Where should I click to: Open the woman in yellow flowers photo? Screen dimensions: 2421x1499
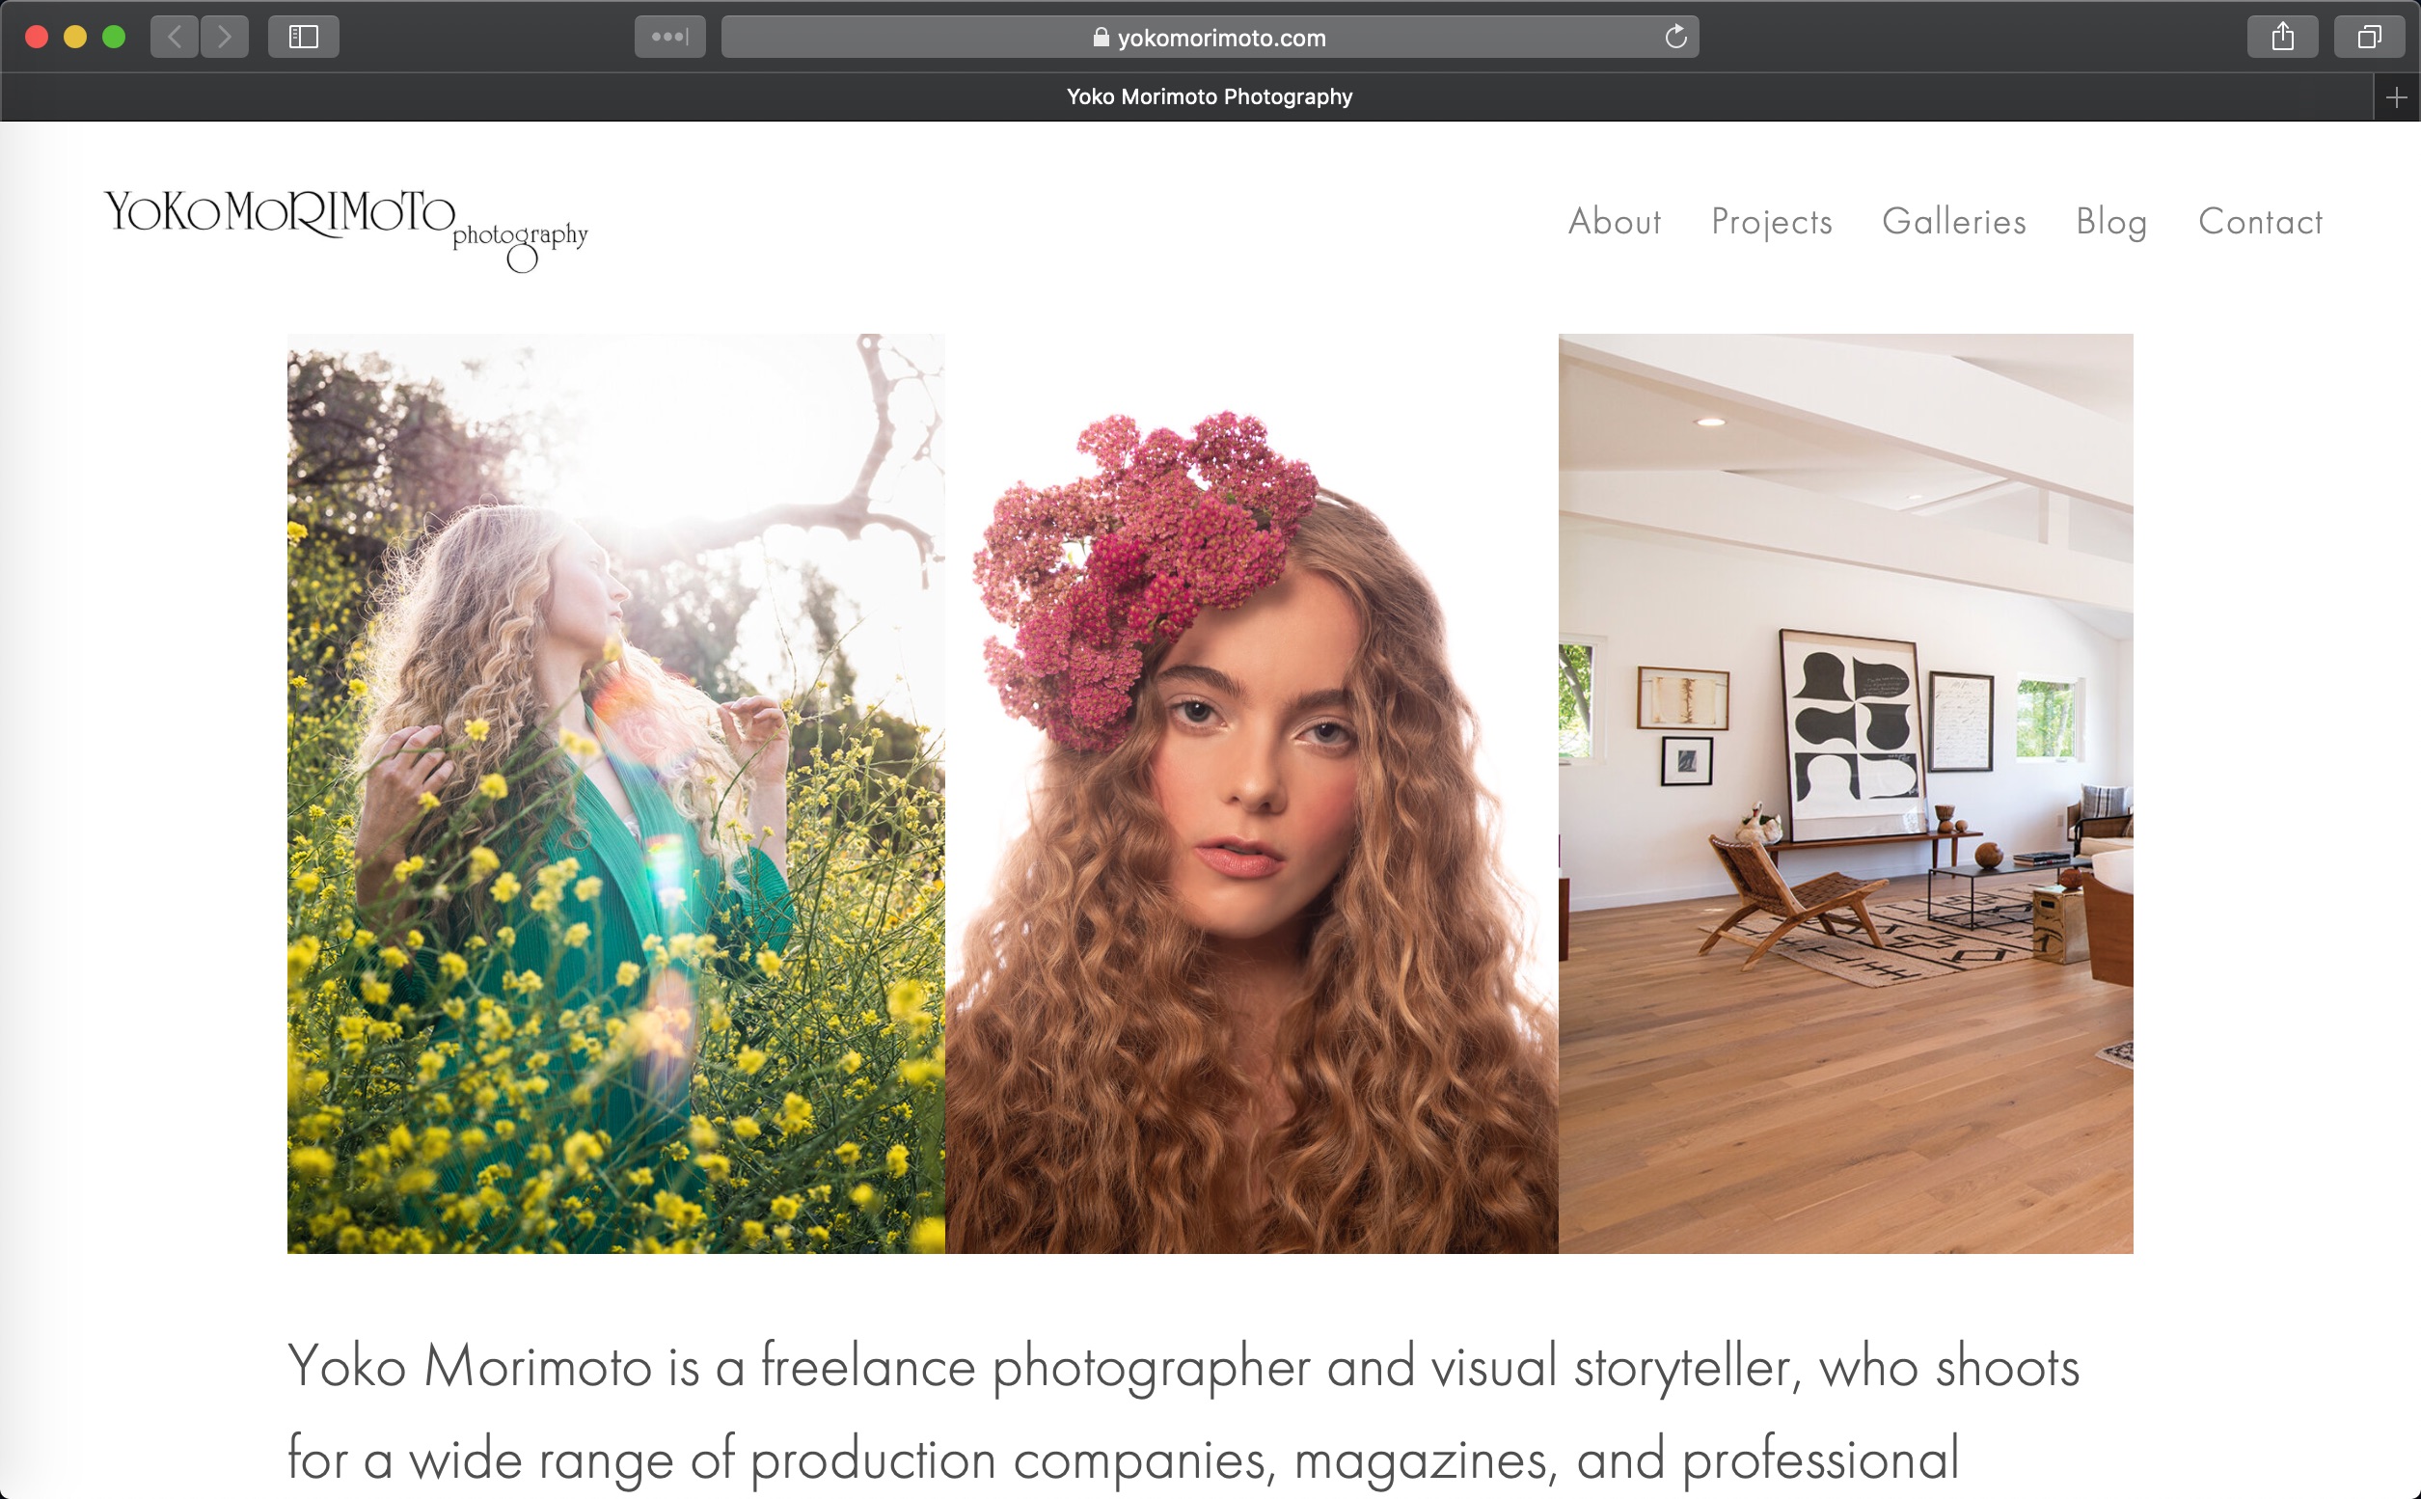point(615,793)
